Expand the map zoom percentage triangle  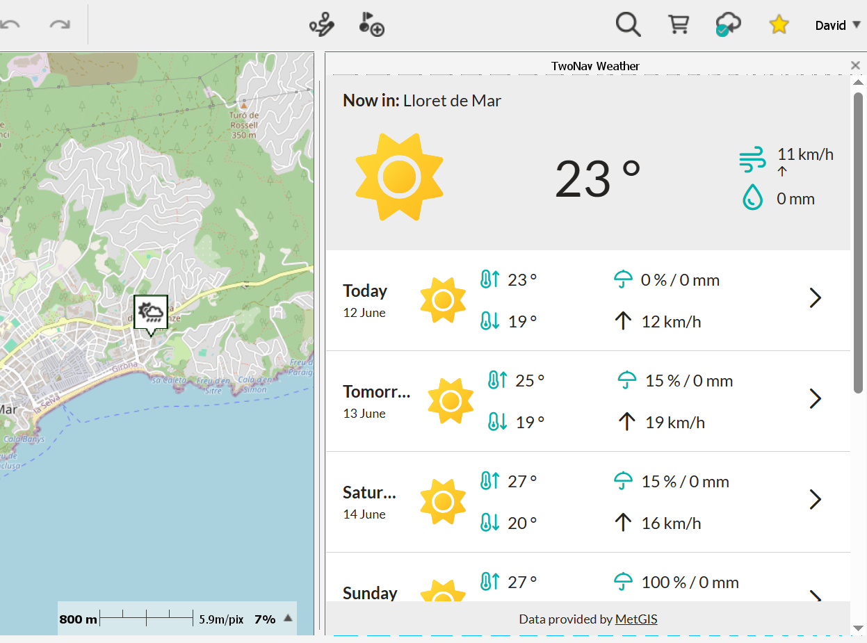(288, 618)
